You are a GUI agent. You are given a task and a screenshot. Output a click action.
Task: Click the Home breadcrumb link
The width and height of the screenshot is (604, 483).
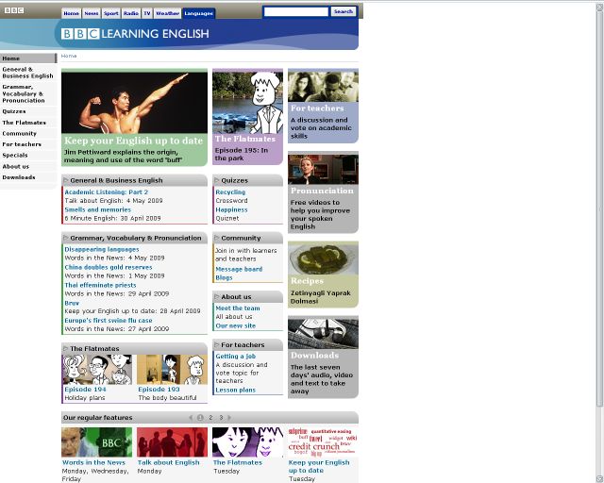[x=69, y=56]
